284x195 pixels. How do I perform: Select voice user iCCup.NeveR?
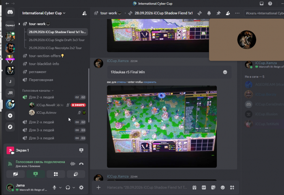pos(46,105)
